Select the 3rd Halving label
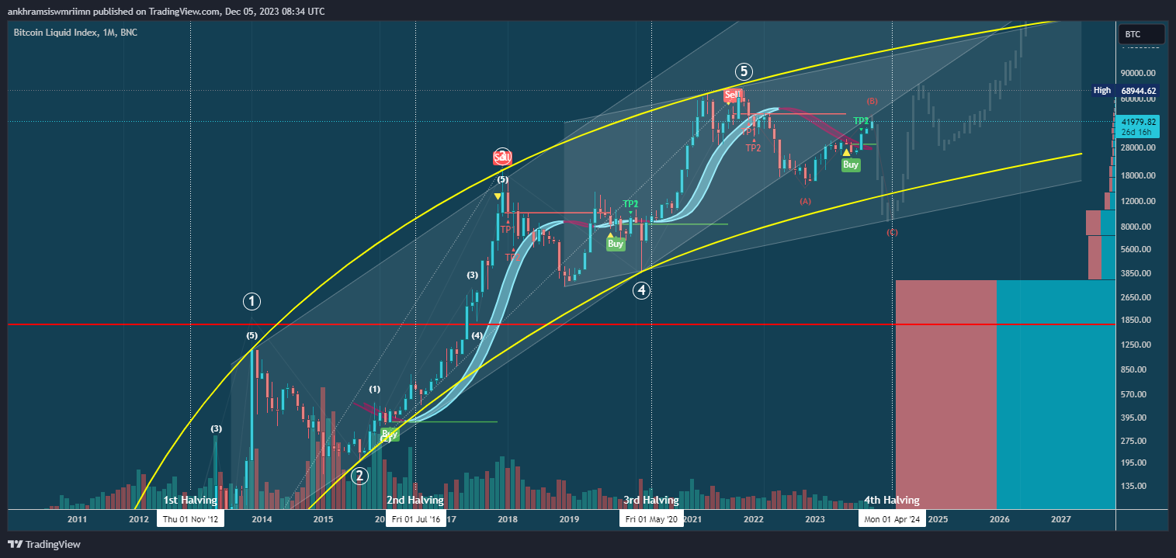Viewport: 1176px width, 558px height. (x=651, y=501)
